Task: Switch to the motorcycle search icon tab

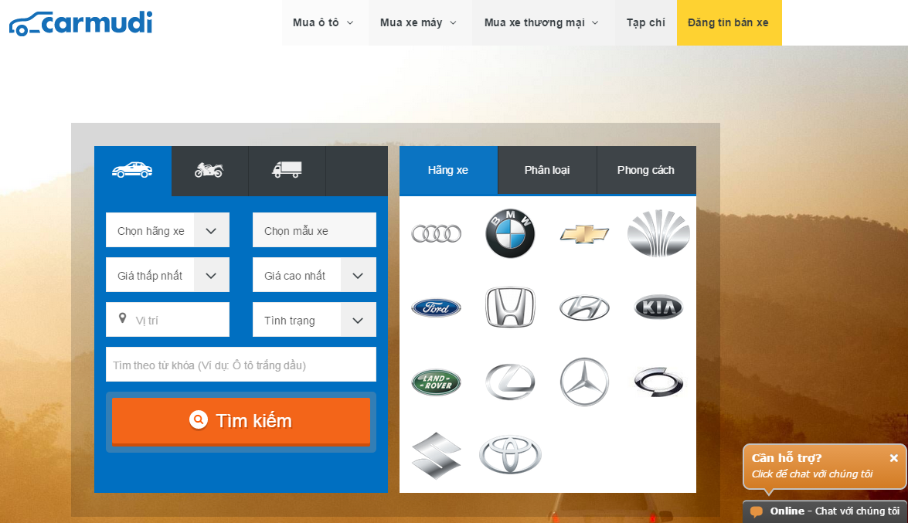Action: [209, 170]
